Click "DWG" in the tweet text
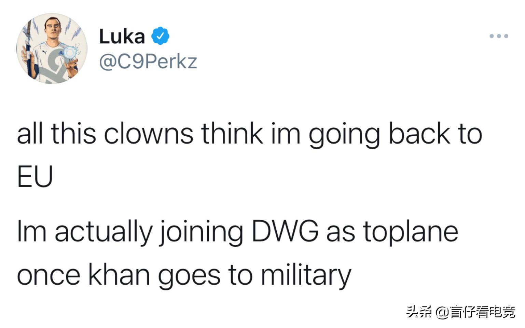The height and width of the screenshot is (328, 525). [285, 231]
